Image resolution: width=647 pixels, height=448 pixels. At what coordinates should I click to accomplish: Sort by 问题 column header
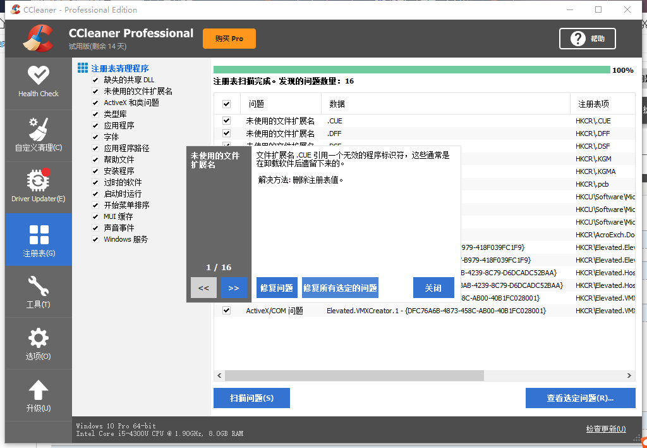click(281, 104)
